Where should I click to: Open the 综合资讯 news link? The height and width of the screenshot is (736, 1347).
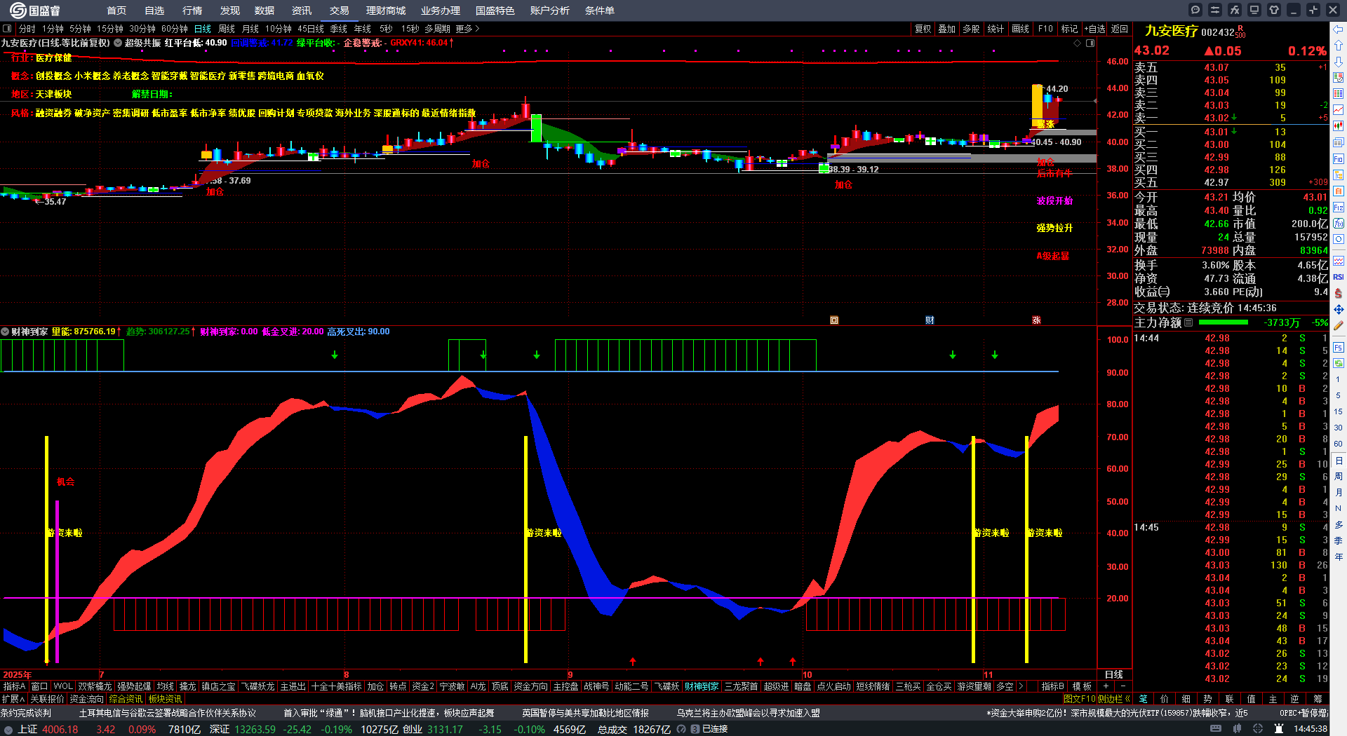click(x=126, y=699)
